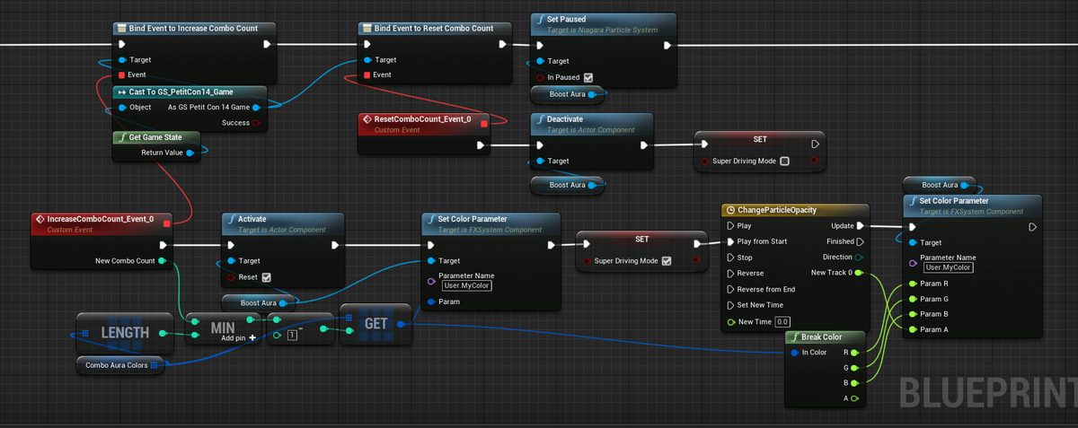Click the ResetComboCount_Event_0 node title

click(x=422, y=118)
